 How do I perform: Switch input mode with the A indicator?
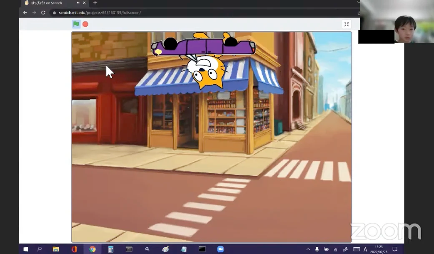pyautogui.click(x=365, y=249)
